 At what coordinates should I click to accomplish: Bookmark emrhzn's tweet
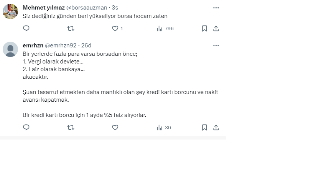pyautogui.click(x=205, y=128)
